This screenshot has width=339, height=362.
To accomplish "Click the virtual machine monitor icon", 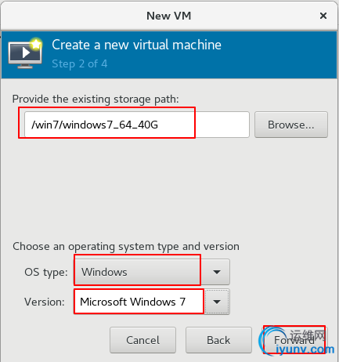I will tap(25, 54).
